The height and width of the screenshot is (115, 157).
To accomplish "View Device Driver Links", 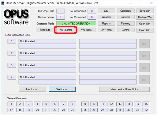I will pyautogui.click(x=124, y=89).
